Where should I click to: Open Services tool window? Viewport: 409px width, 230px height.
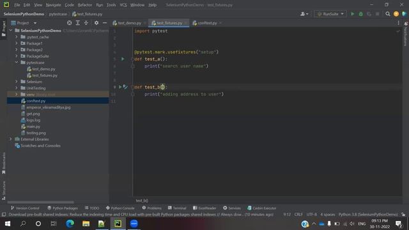tap(232, 208)
